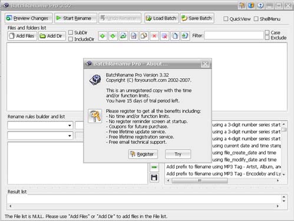Click Result list scroll-left arrow

point(10,206)
